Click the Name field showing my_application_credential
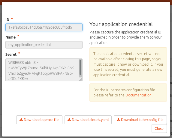The height and width of the screenshot is (138, 172). 44,45
